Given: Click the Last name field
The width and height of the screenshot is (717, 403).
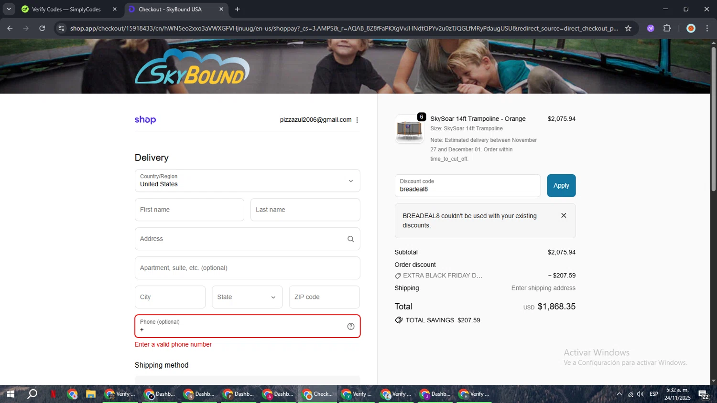Looking at the screenshot, I should point(305,210).
